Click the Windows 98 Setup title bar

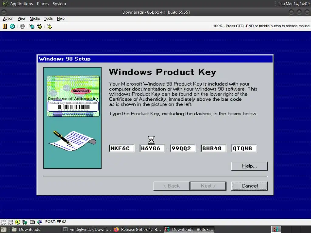click(x=155, y=59)
